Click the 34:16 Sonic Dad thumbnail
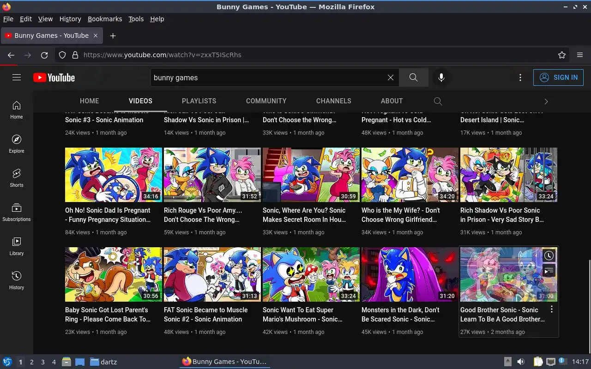Image resolution: width=591 pixels, height=369 pixels. 114,175
